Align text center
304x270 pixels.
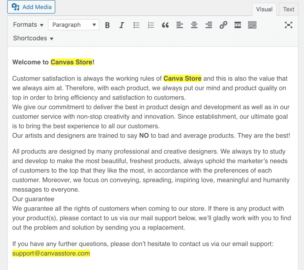coord(194,25)
